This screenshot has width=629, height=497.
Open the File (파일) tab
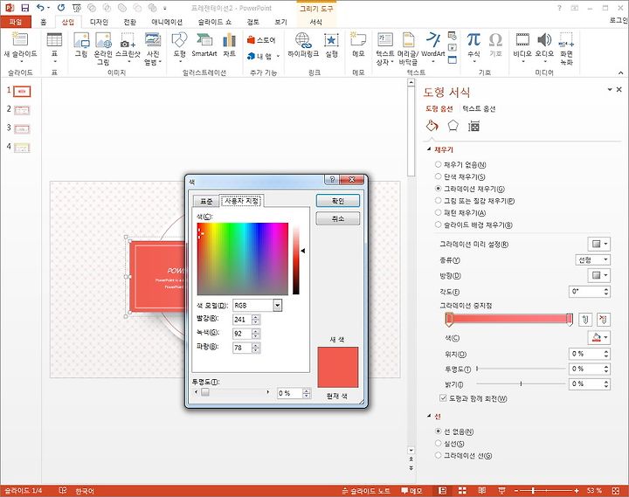16,22
